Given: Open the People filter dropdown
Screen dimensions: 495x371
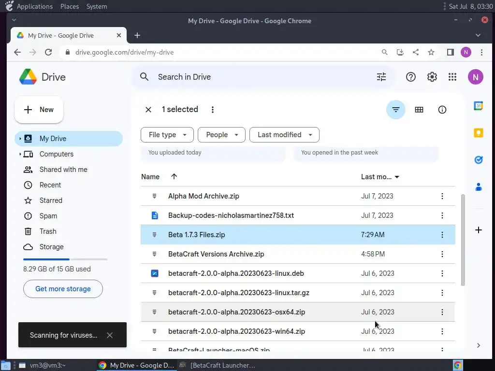Looking at the screenshot, I should [x=221, y=135].
